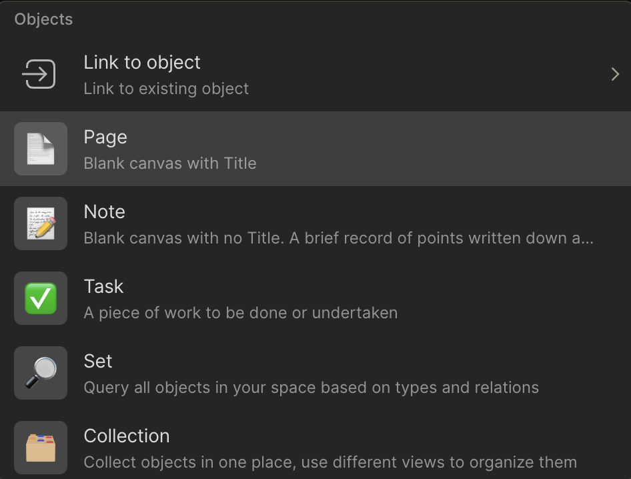Select the "Link to object" menu title
Screen dimensions: 631x479
coord(142,63)
